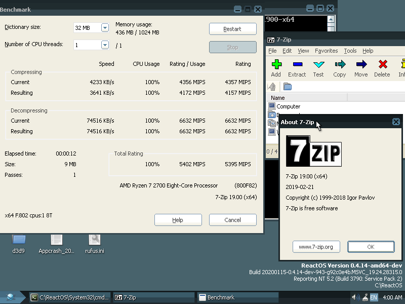Click the Elapsed time 00:00:12 value
Viewport: 405px width, 304px height.
66,154
